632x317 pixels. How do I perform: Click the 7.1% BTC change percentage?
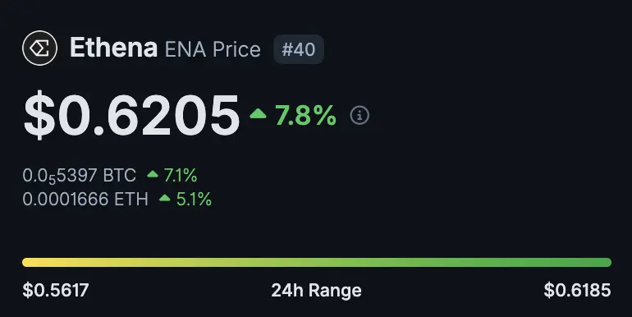point(181,176)
